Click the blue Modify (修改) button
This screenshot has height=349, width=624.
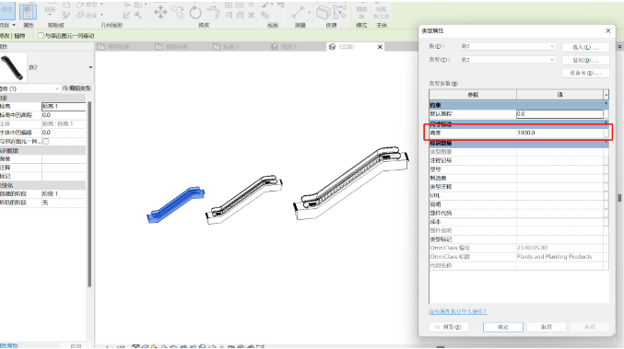7,11
